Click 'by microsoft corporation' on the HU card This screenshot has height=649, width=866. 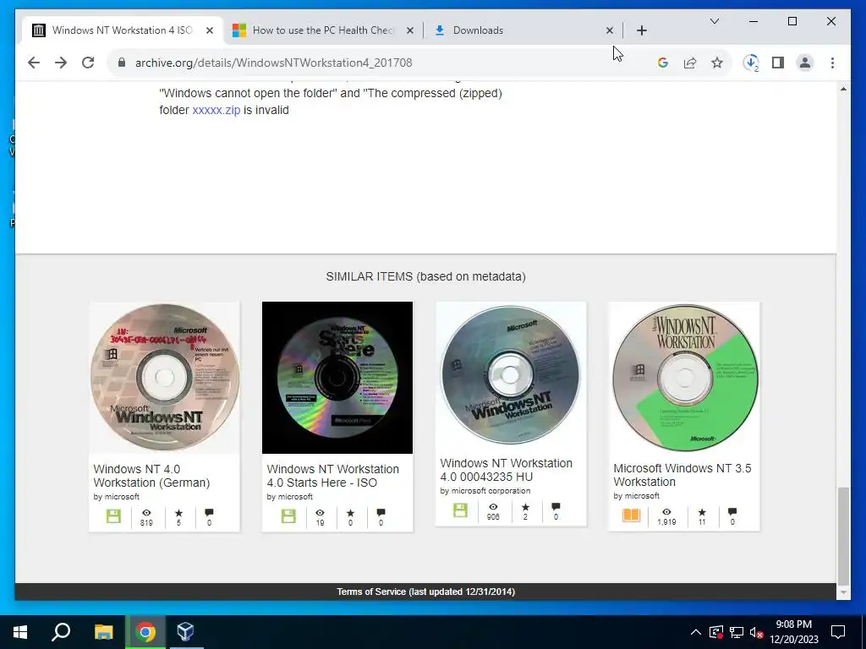pyautogui.click(x=485, y=491)
